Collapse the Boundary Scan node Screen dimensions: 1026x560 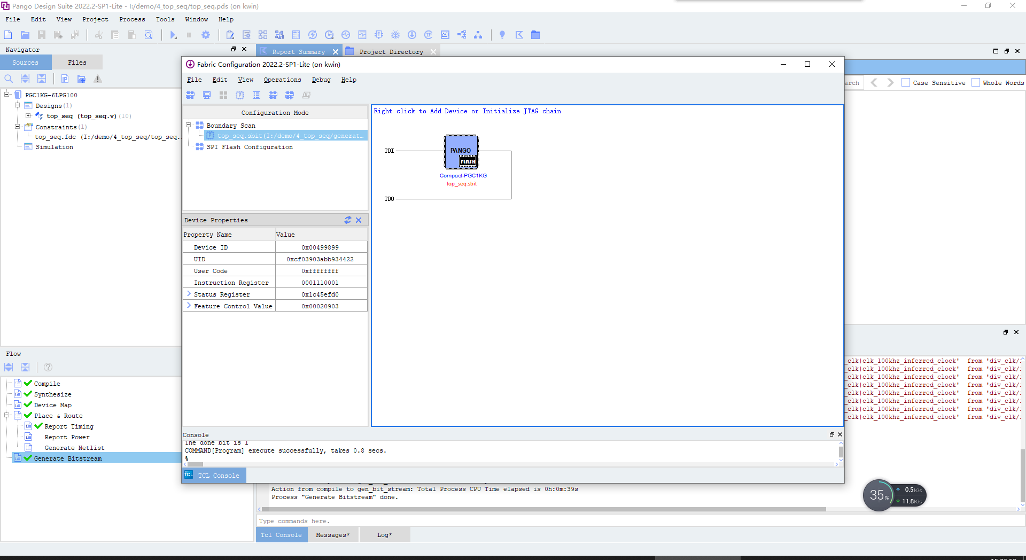pos(189,125)
